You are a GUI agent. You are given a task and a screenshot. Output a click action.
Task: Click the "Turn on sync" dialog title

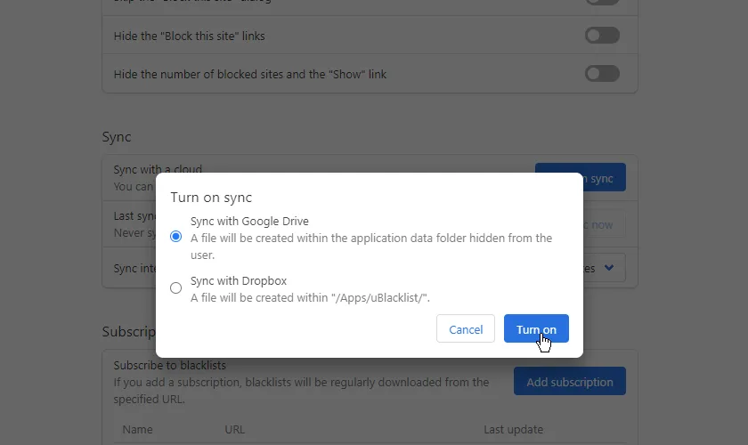211,198
